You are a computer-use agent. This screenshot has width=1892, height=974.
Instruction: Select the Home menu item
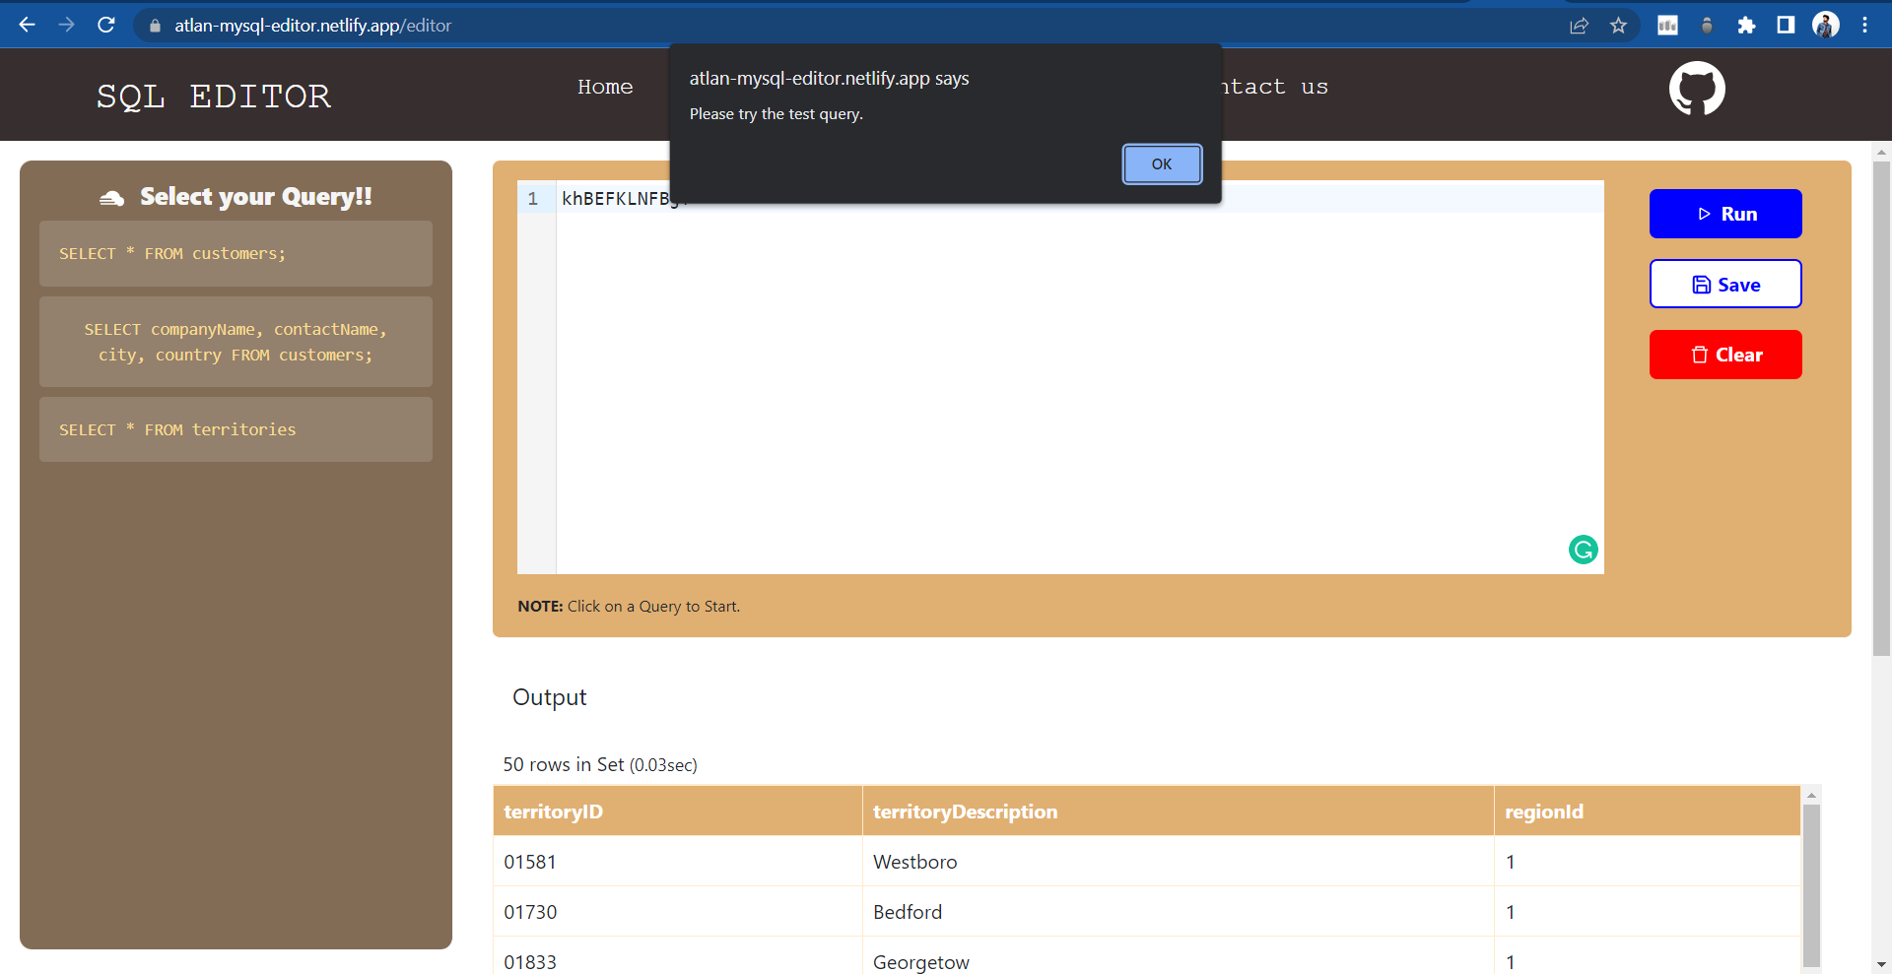[605, 88]
